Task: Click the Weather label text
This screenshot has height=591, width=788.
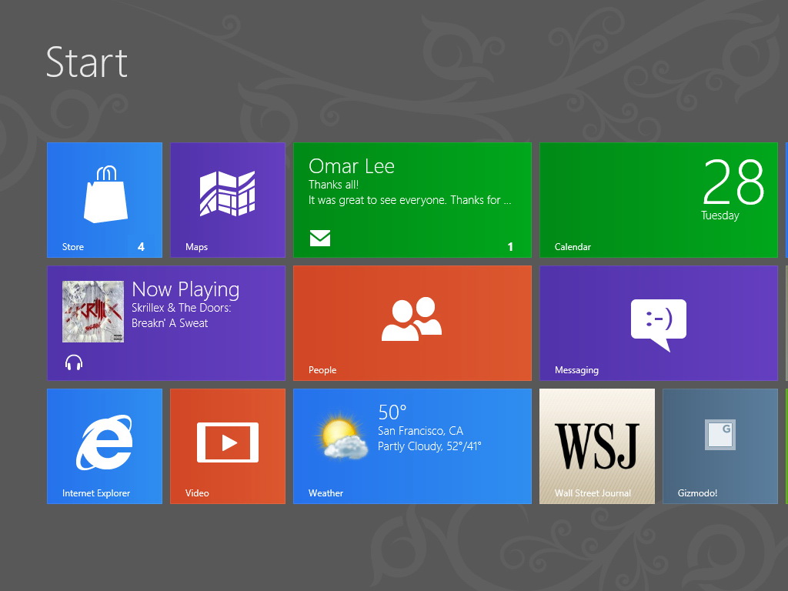Action: coord(326,493)
